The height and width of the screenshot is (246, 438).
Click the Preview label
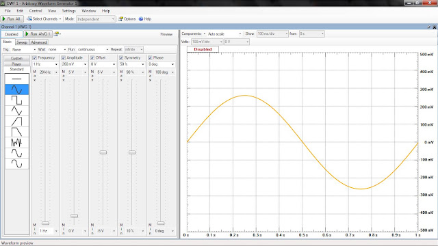click(166, 34)
